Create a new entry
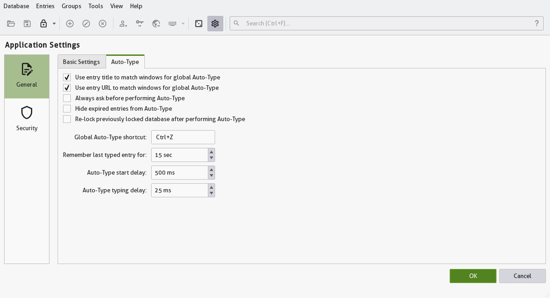This screenshot has width=550, height=298. click(x=70, y=23)
